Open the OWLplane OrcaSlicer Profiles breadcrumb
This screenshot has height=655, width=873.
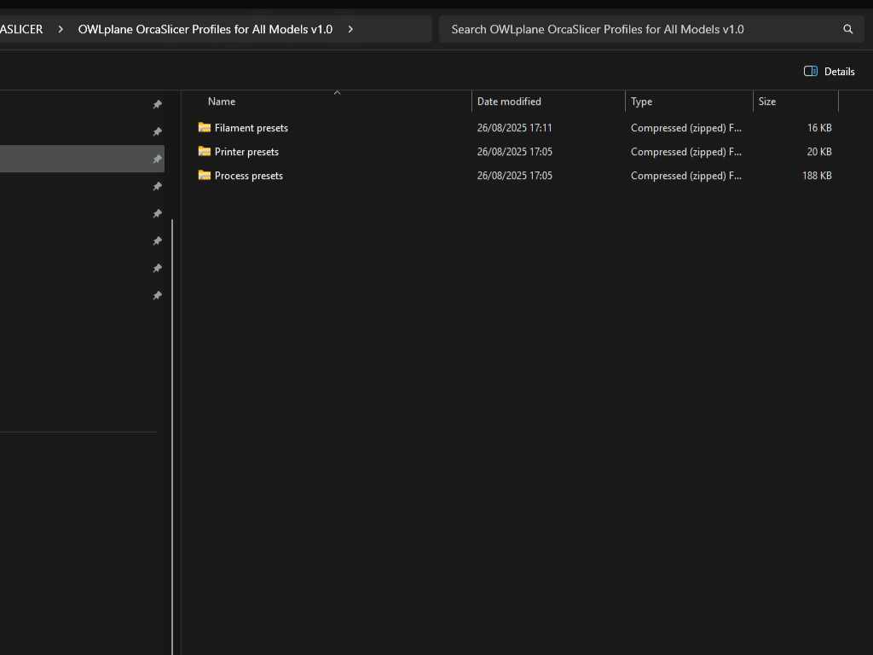(205, 29)
